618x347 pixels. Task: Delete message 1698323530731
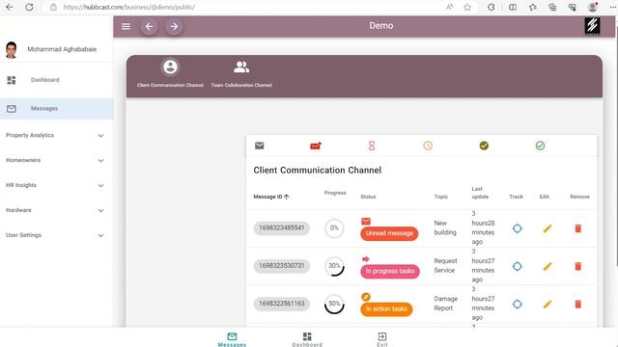pyautogui.click(x=577, y=266)
